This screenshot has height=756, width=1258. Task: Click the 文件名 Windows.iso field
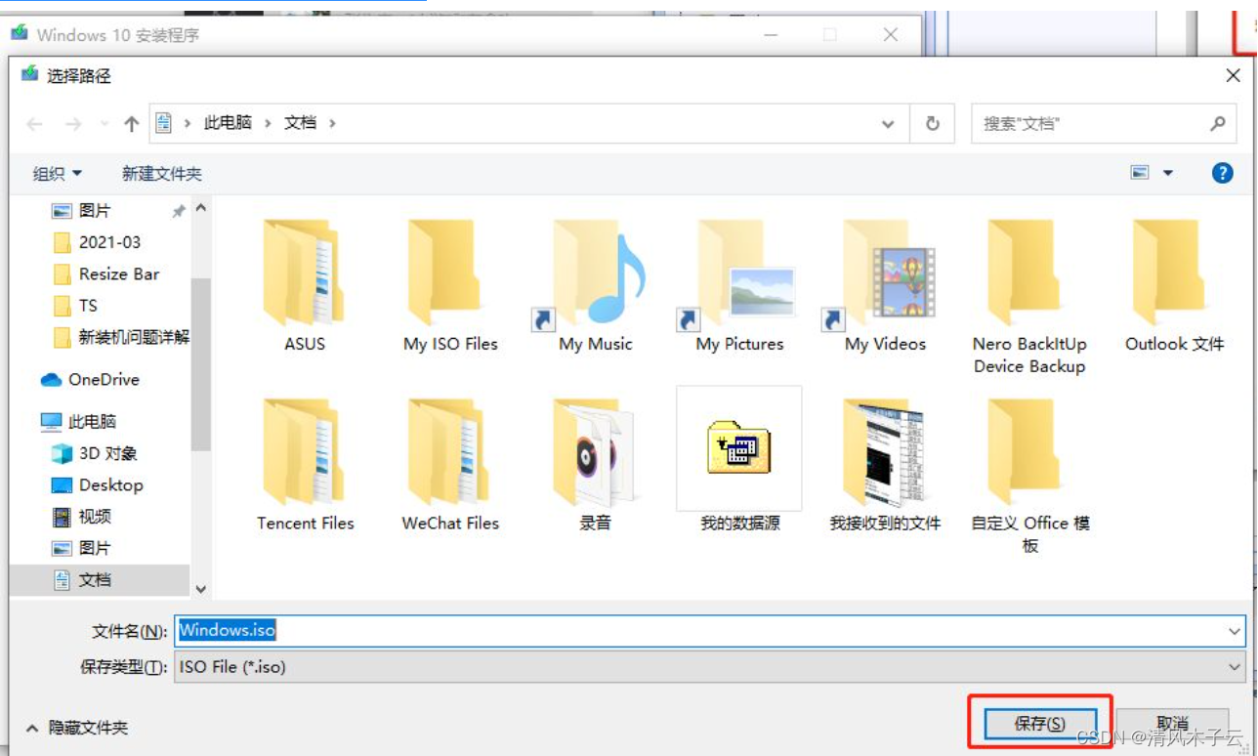pos(709,631)
